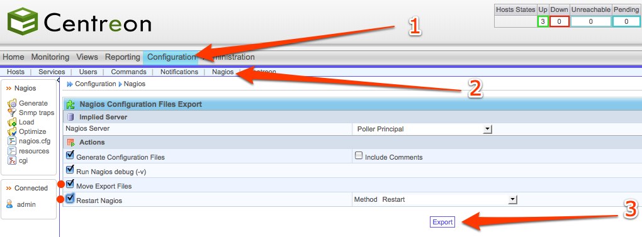The image size is (642, 237).
Task: Enable the Include Comments checkbox
Action: point(359,155)
